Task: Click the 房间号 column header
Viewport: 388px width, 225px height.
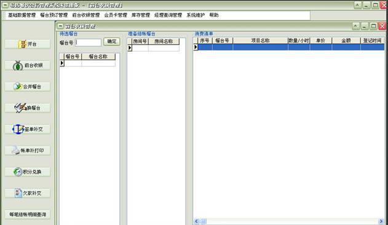Action: pyautogui.click(x=140, y=41)
